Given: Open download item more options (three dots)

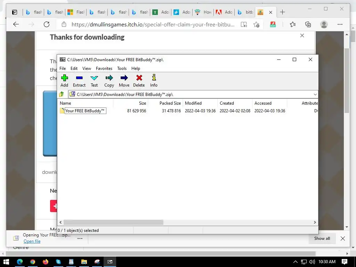Looking at the screenshot, I should pos(80,238).
